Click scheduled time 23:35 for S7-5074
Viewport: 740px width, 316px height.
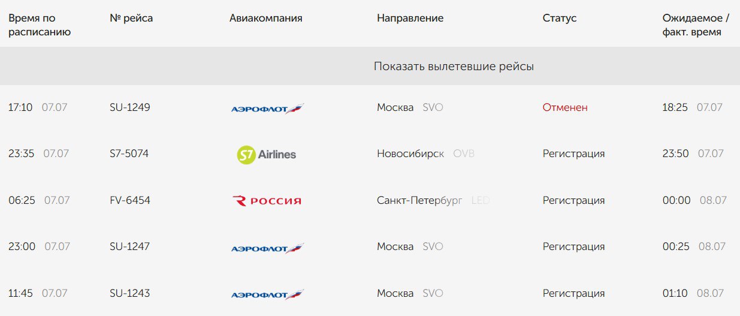(21, 154)
